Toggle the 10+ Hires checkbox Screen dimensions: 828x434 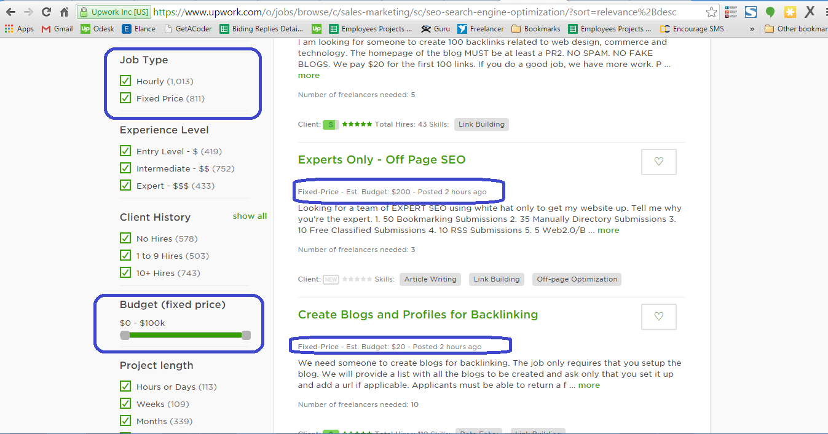(125, 272)
